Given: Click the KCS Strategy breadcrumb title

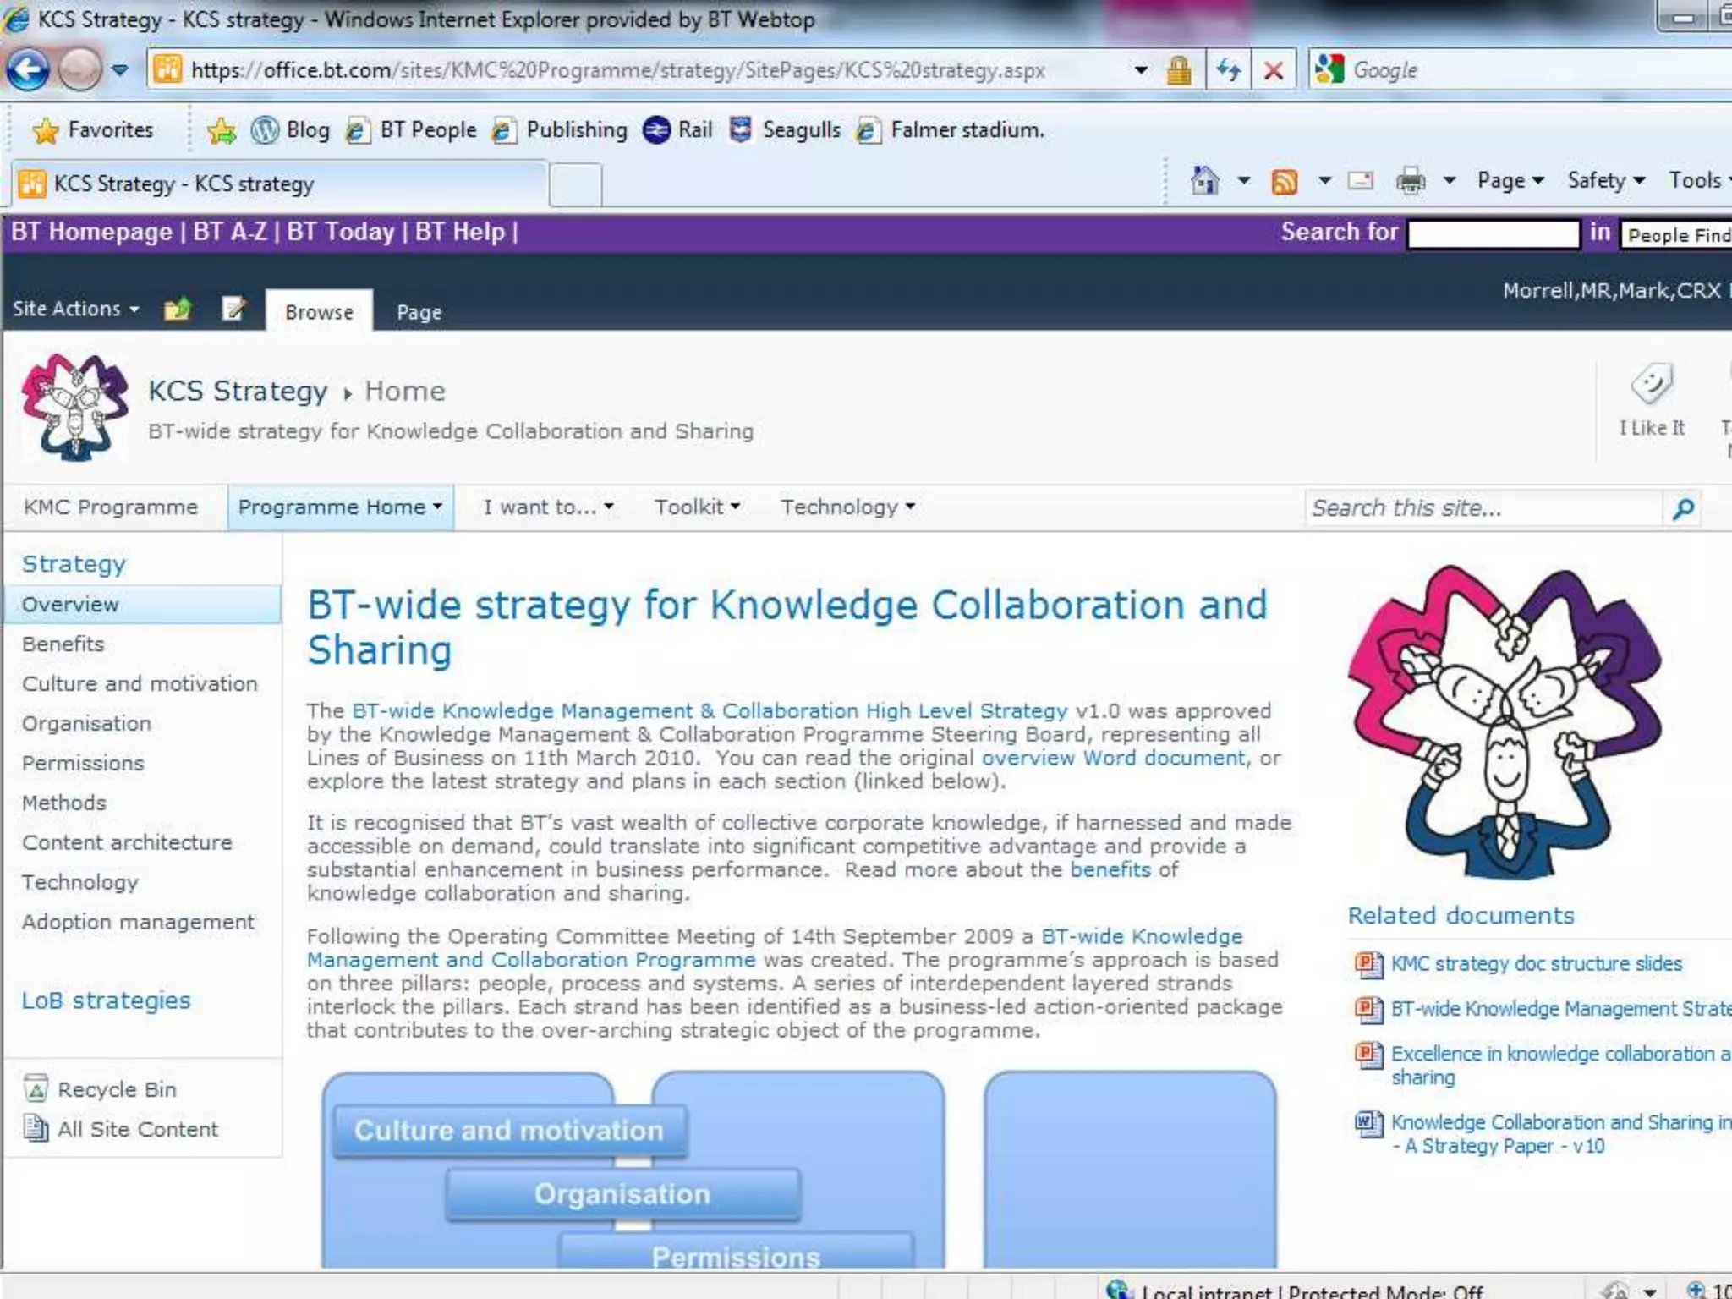Looking at the screenshot, I should click(238, 391).
